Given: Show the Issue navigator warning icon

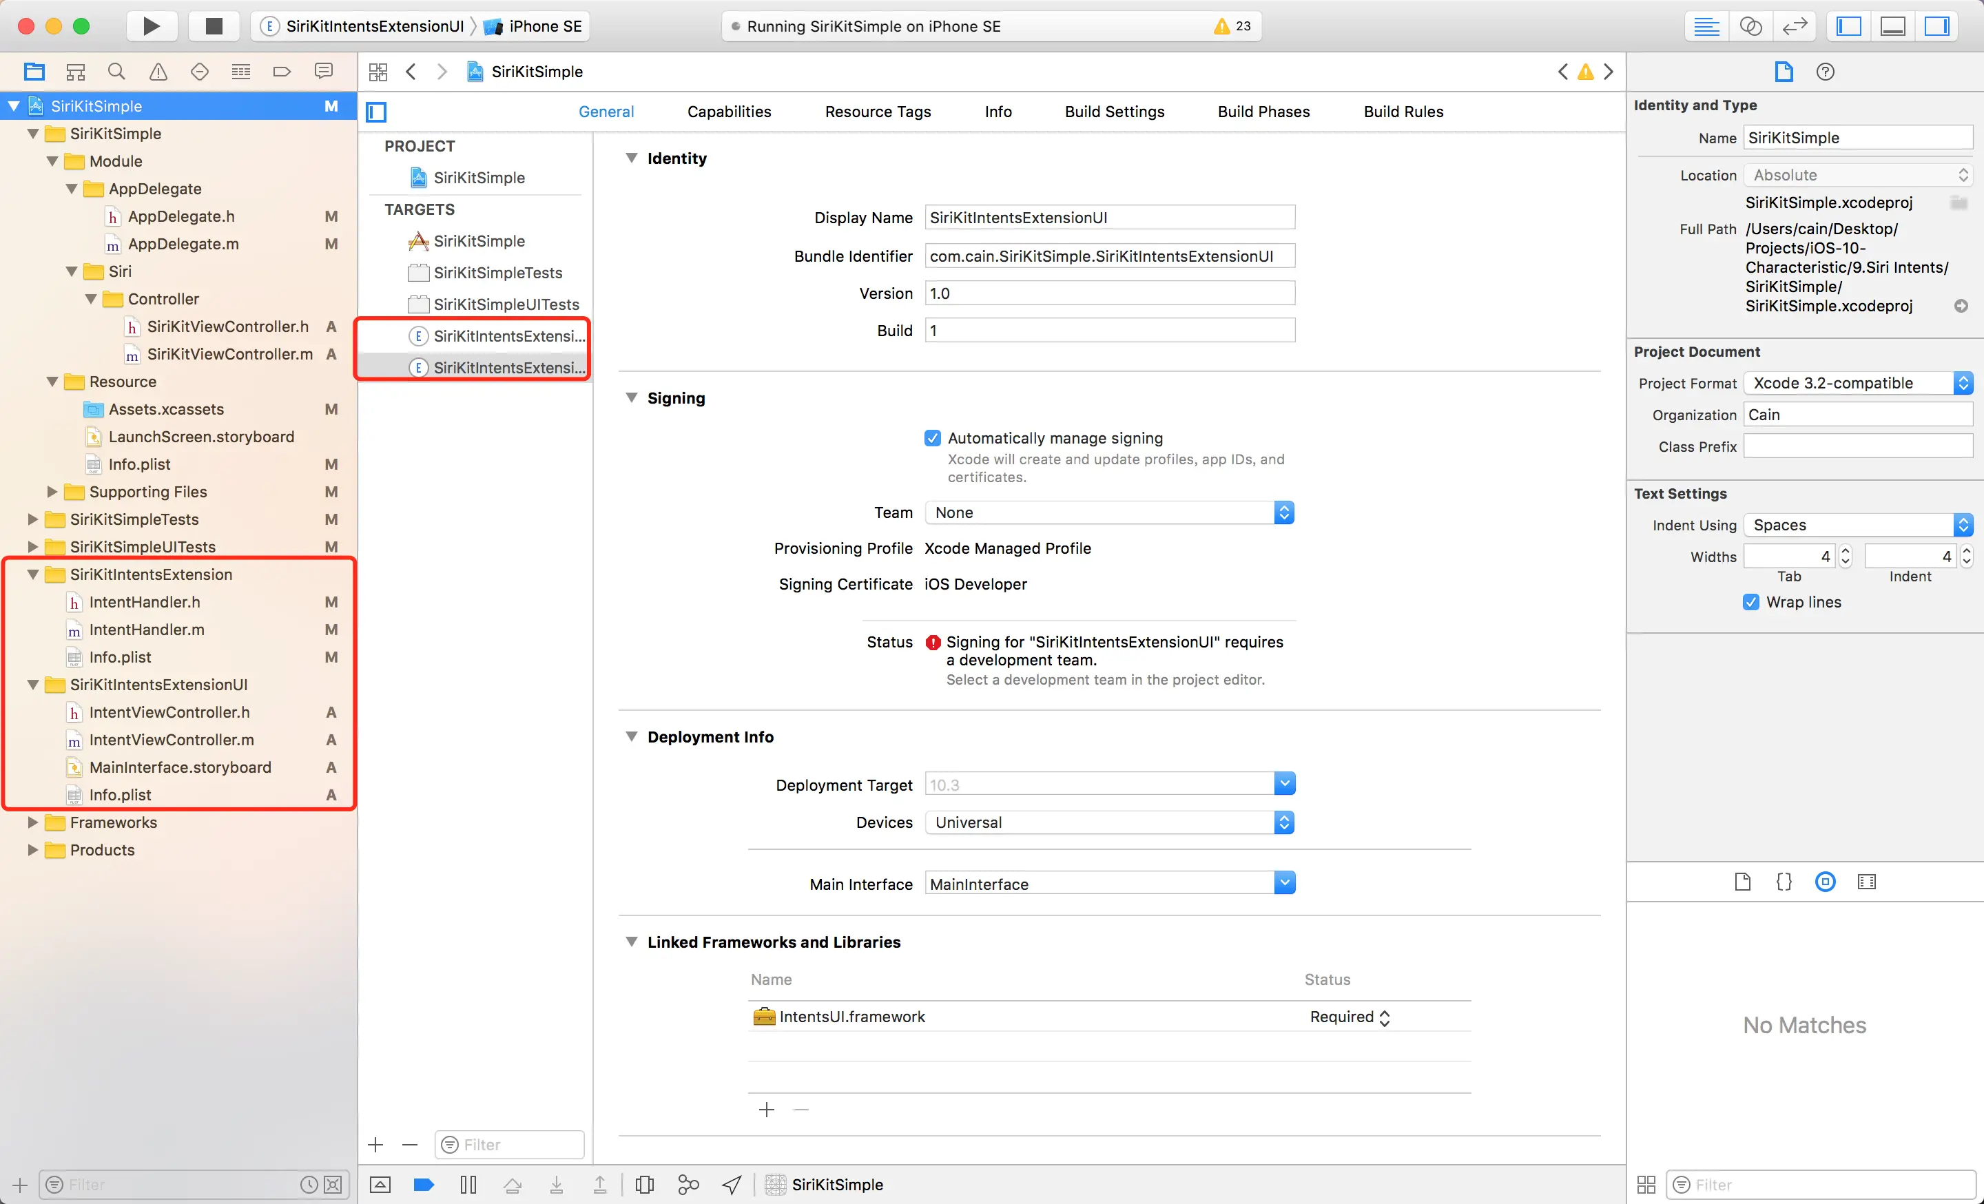Looking at the screenshot, I should 158,72.
